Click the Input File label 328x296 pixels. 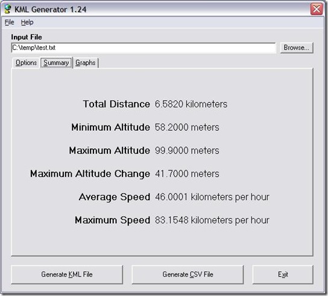click(x=27, y=37)
